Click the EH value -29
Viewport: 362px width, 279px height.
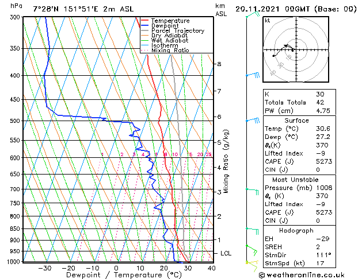coord(323,239)
